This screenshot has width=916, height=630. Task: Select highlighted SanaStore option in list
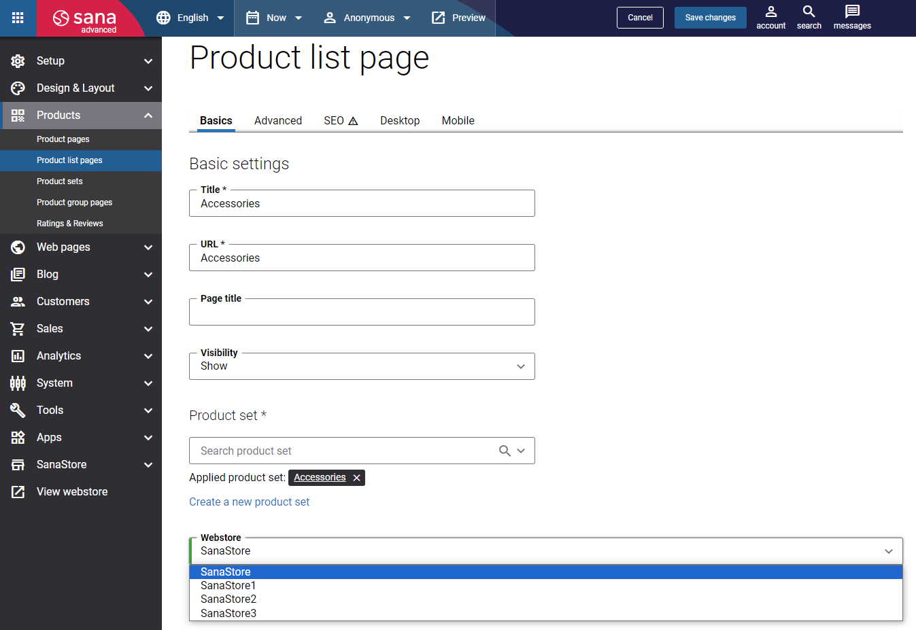546,572
